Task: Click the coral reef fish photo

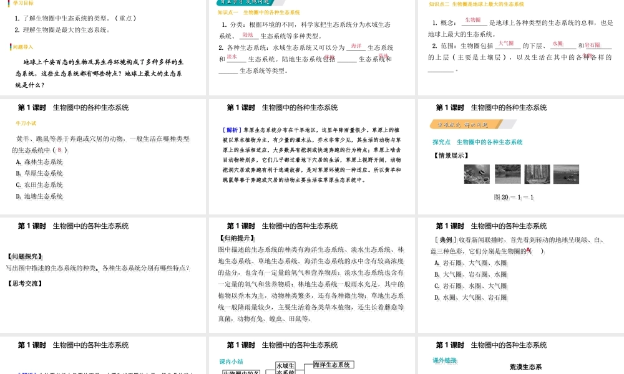Action: [477, 174]
